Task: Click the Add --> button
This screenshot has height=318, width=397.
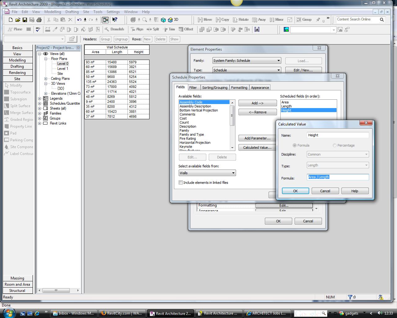Action: 257,103
